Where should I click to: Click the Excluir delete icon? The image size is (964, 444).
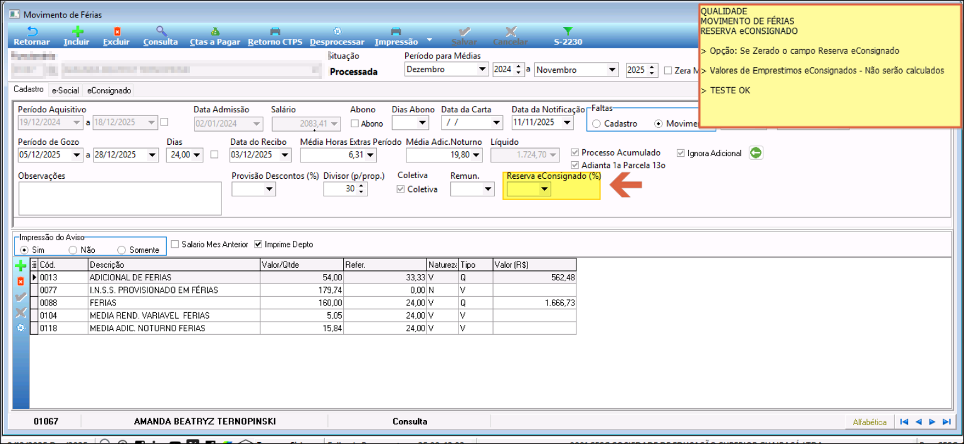[x=116, y=31]
